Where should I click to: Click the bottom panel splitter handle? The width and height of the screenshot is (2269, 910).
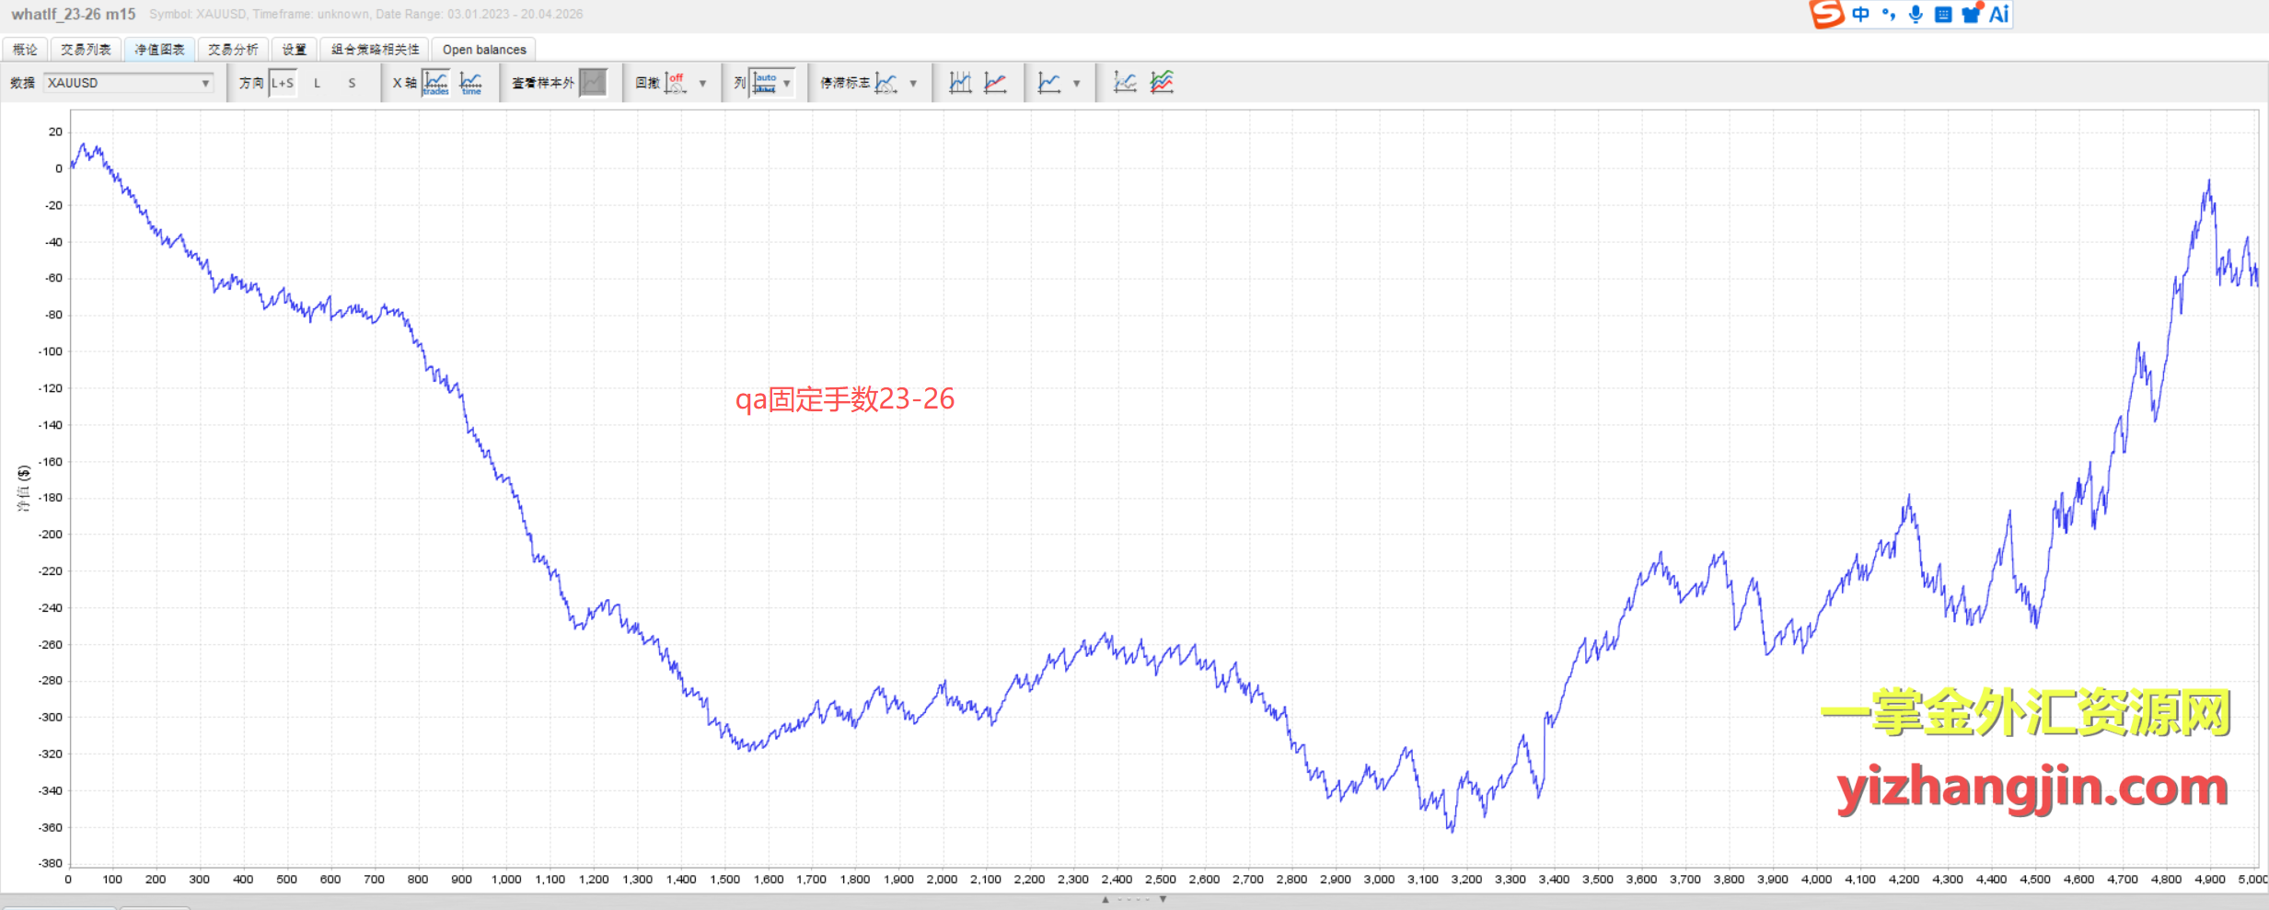(x=1134, y=899)
